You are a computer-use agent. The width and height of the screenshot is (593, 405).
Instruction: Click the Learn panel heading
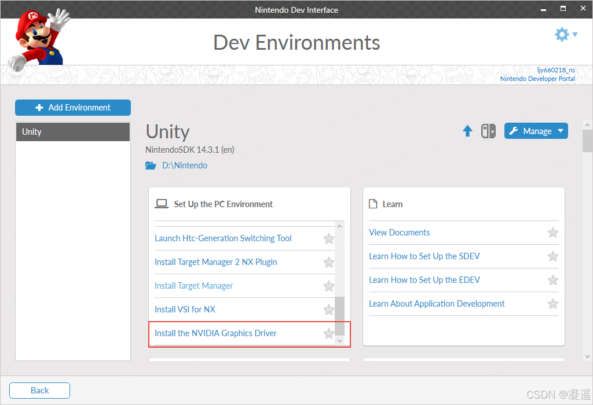tap(393, 204)
